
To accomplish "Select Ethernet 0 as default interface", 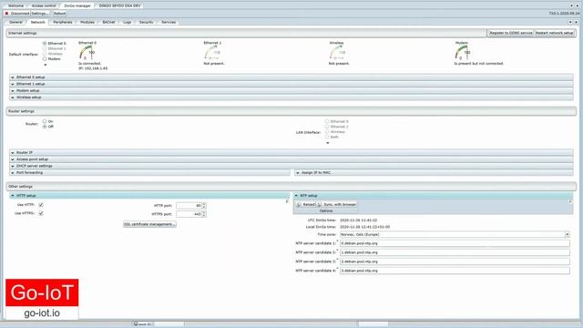I will 45,44.
